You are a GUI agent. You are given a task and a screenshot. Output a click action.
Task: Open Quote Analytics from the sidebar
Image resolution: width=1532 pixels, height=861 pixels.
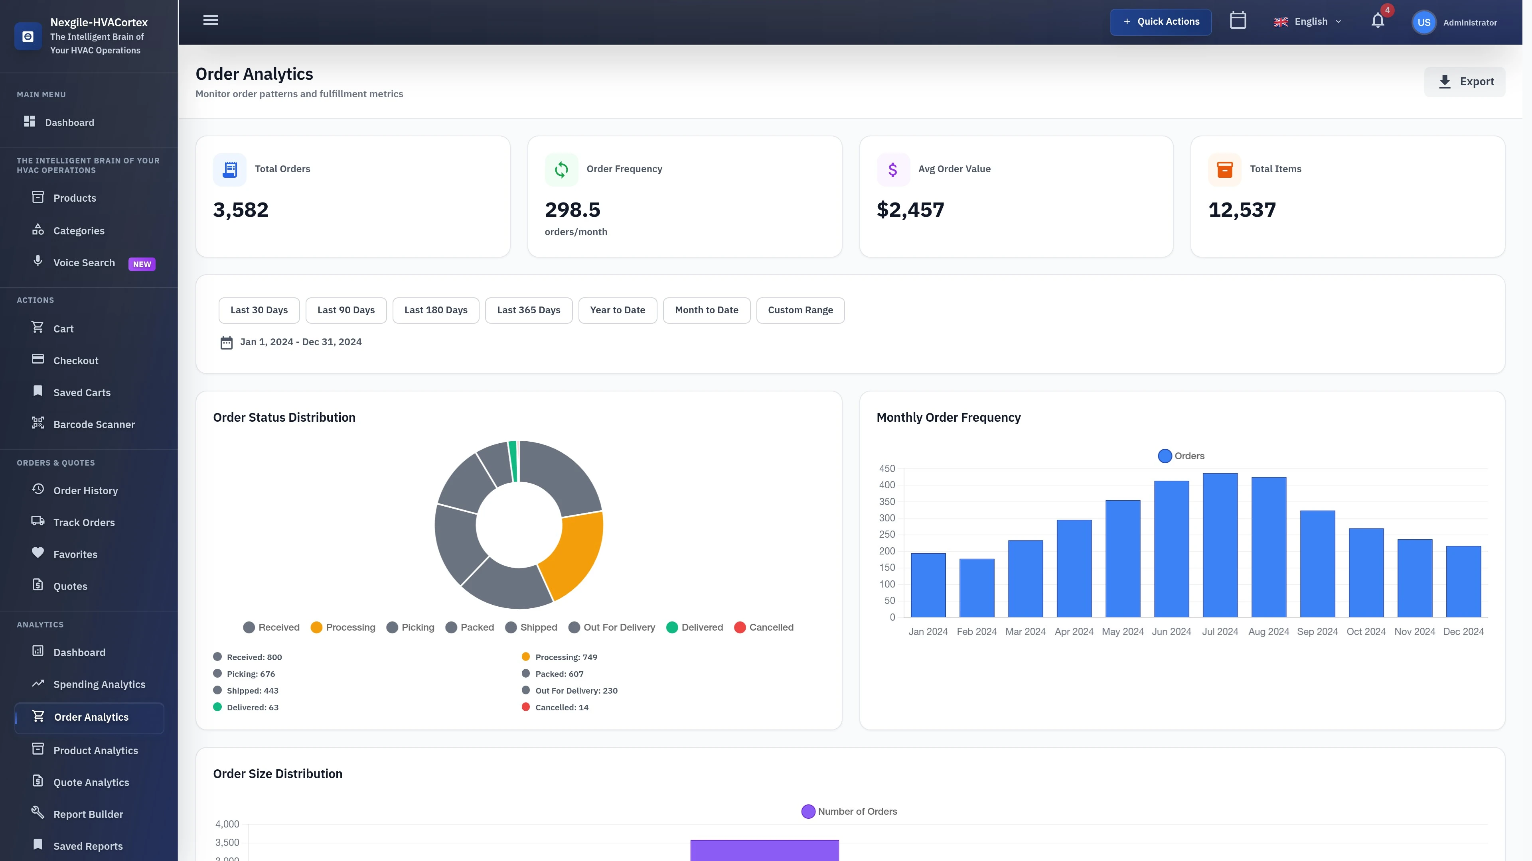(91, 782)
